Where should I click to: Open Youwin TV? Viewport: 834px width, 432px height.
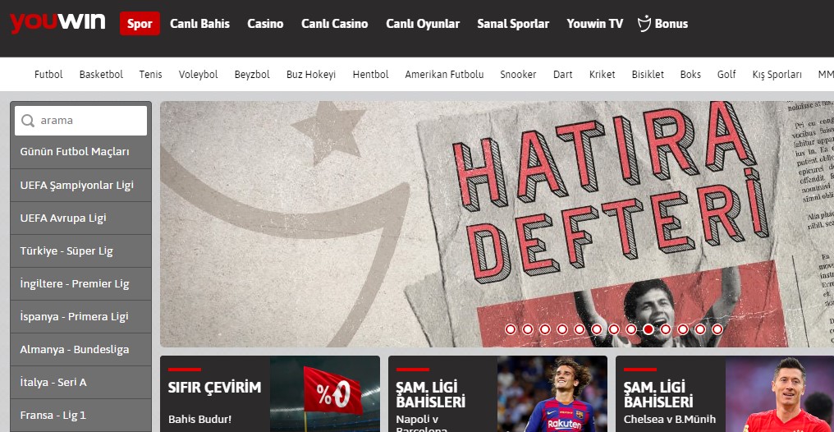594,24
